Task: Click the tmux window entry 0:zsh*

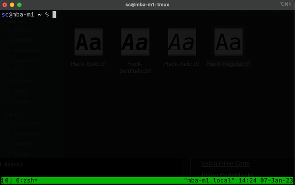Action: tap(27, 181)
